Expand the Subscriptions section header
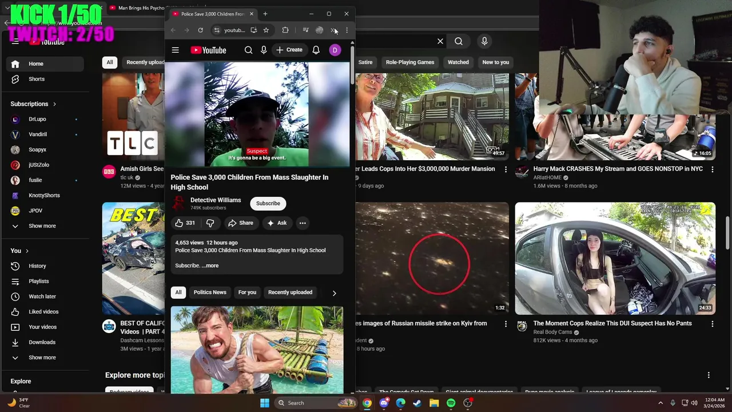The image size is (732, 412). tap(34, 104)
